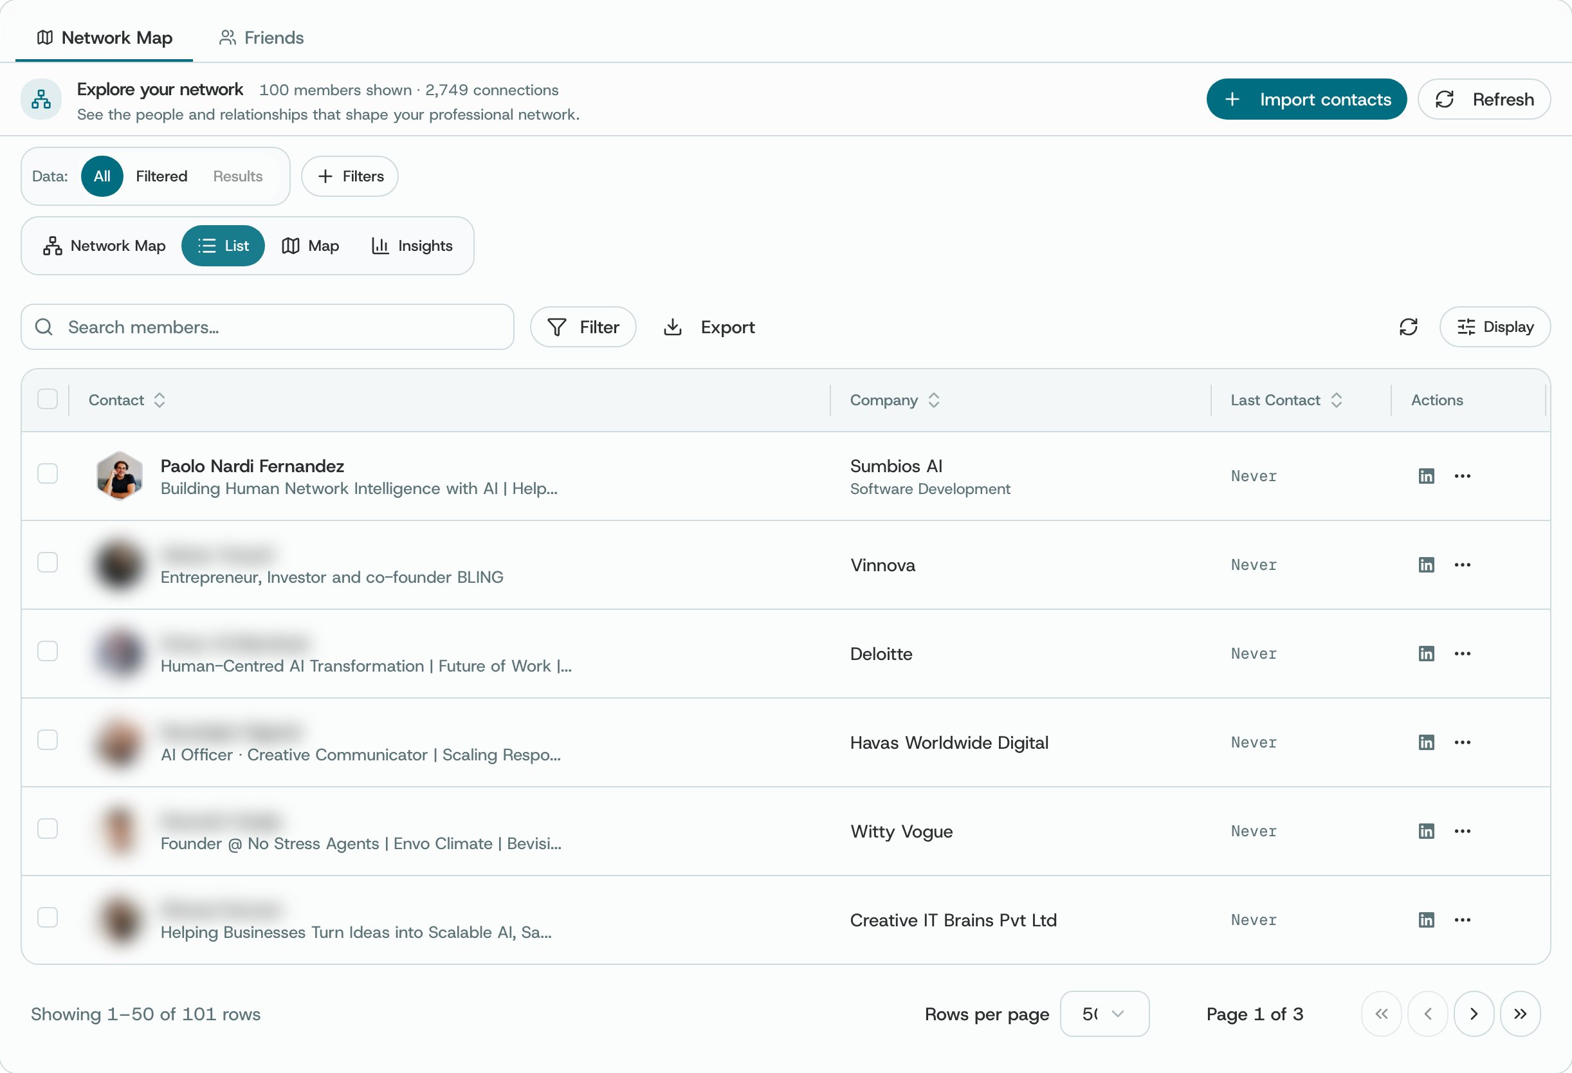1572x1073 pixels.
Task: Open more actions menu for Sumbios AI row
Action: coord(1463,475)
